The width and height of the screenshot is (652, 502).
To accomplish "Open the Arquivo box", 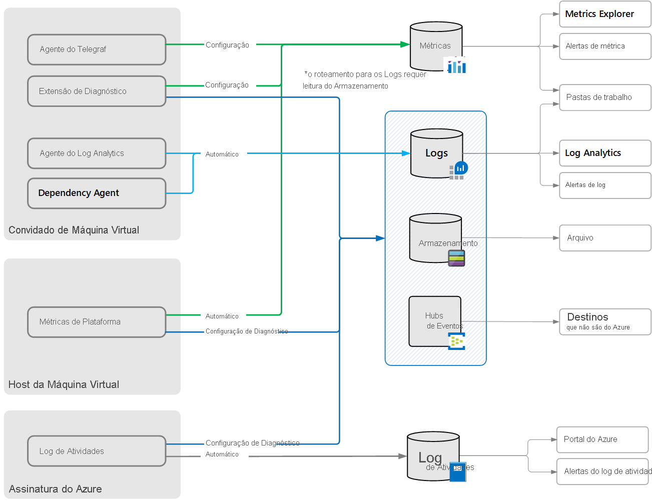I will tap(605, 238).
